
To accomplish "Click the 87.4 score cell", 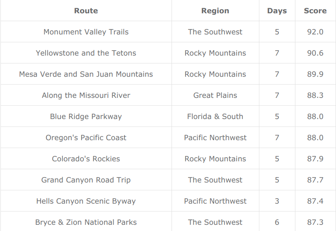I will pyautogui.click(x=315, y=201).
